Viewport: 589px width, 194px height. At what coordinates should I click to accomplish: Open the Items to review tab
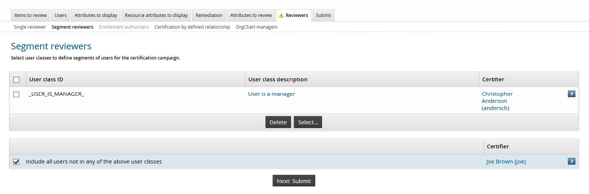point(31,15)
